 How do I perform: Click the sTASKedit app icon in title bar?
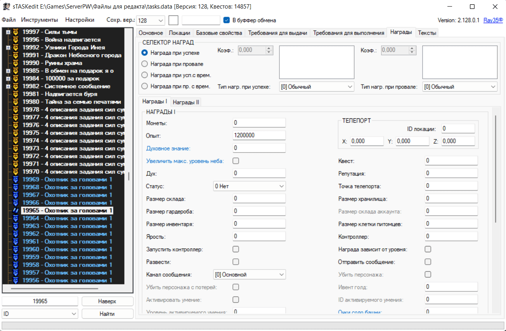tap(6, 7)
